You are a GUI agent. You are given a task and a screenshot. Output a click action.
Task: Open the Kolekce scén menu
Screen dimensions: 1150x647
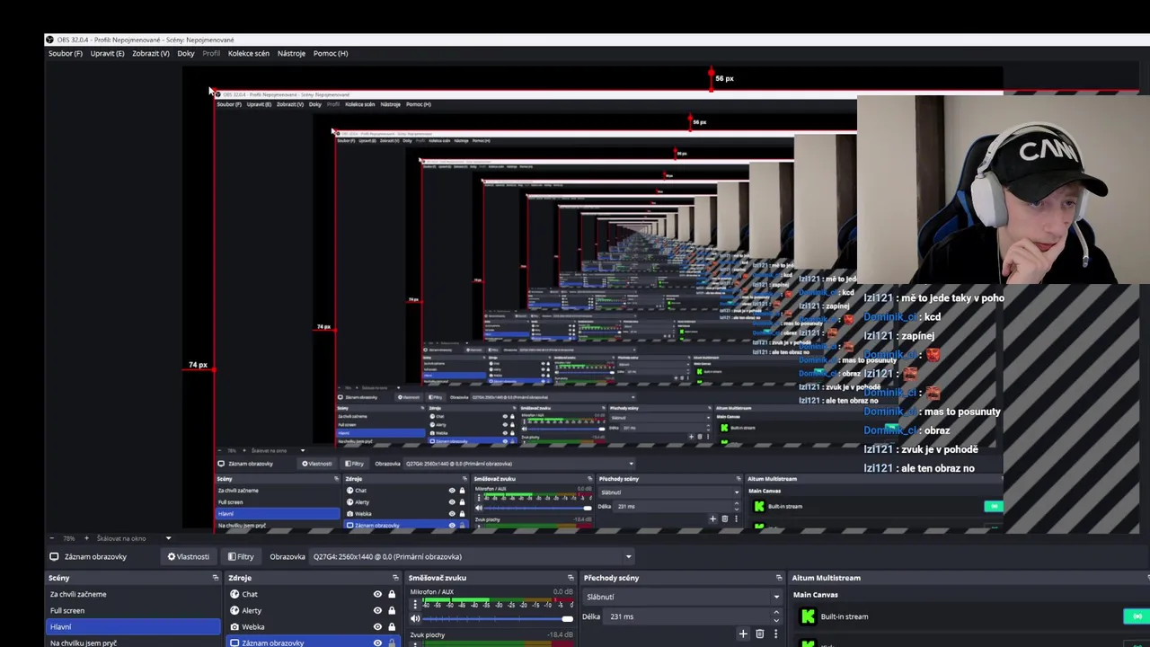click(x=249, y=53)
